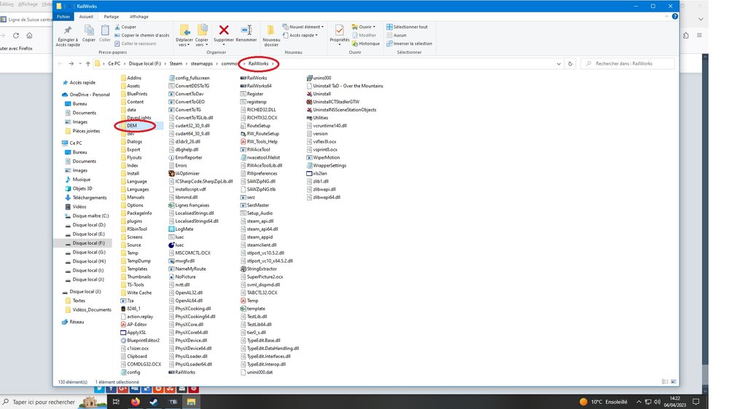Click Sélectionner tout
The width and height of the screenshot is (729, 409).
(407, 27)
